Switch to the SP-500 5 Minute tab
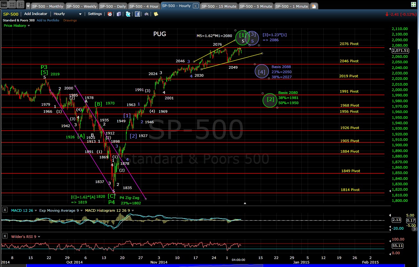The width and height of the screenshot is (419, 267). click(x=256, y=6)
